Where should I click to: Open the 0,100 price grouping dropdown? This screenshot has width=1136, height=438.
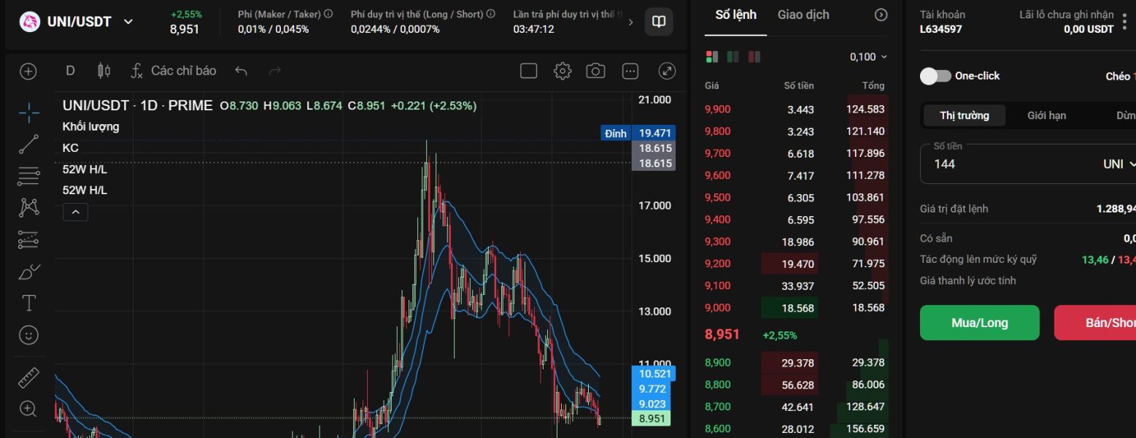(x=868, y=57)
